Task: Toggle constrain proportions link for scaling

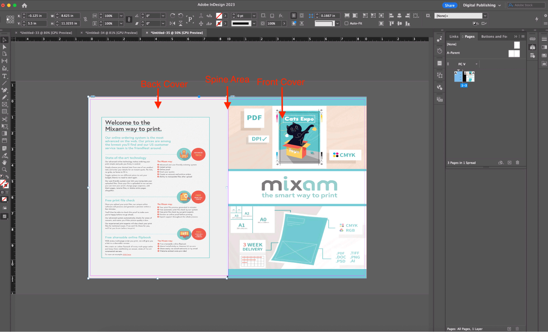Action: click(129, 19)
